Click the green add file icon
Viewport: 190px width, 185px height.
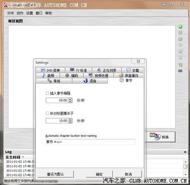tap(180, 26)
